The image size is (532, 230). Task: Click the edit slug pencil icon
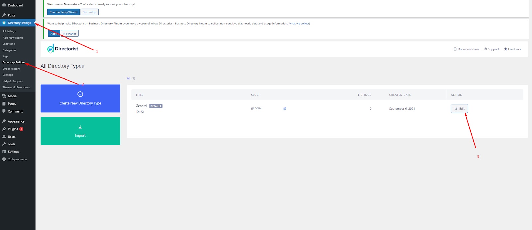coord(285,109)
